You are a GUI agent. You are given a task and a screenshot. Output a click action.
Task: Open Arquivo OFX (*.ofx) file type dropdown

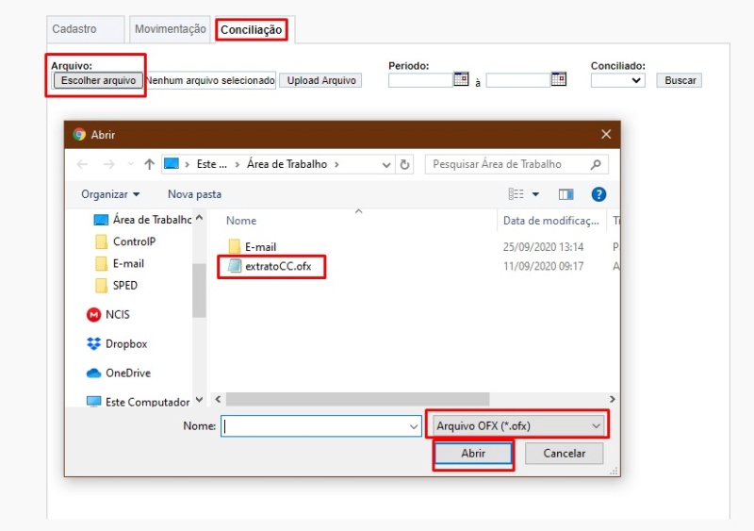(518, 426)
